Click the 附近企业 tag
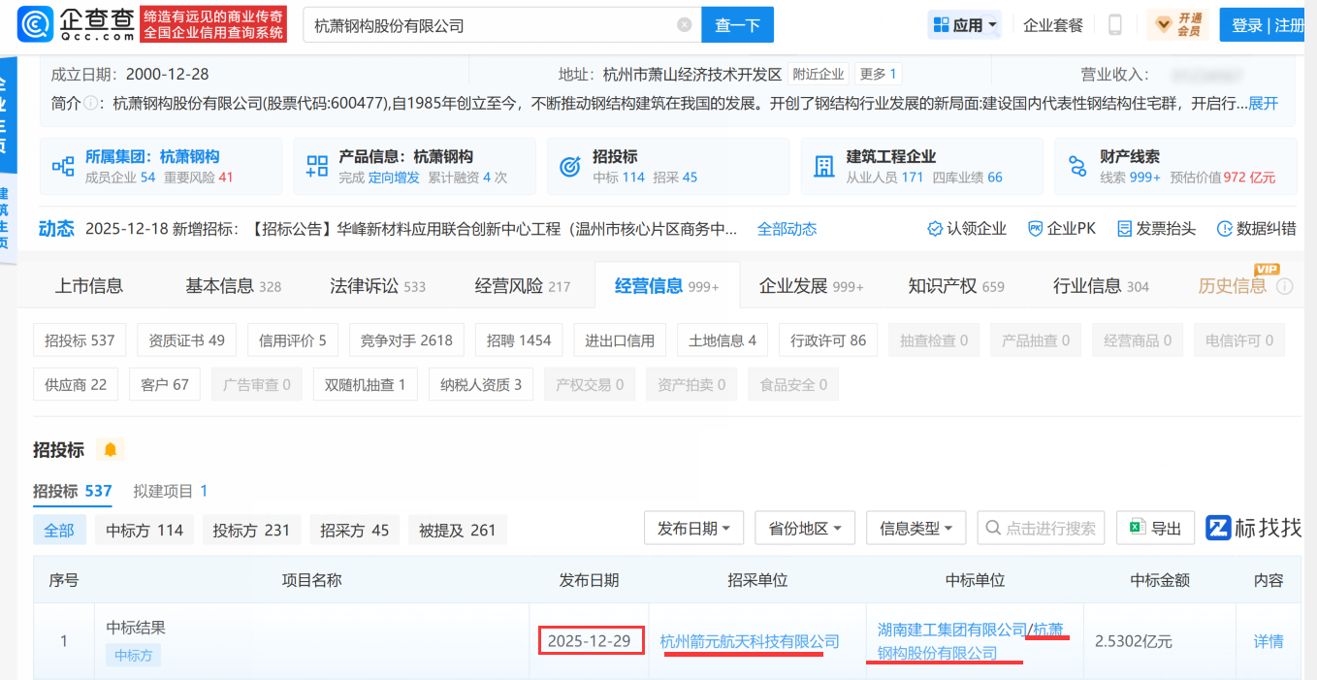 pyautogui.click(x=819, y=74)
